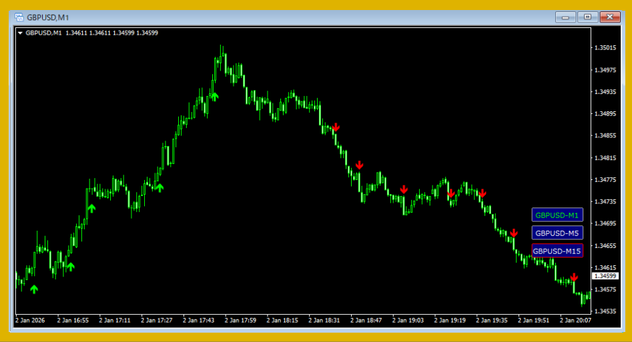Click the first red down arrow near 18:31
Screen dimensions: 632x342
(336, 127)
